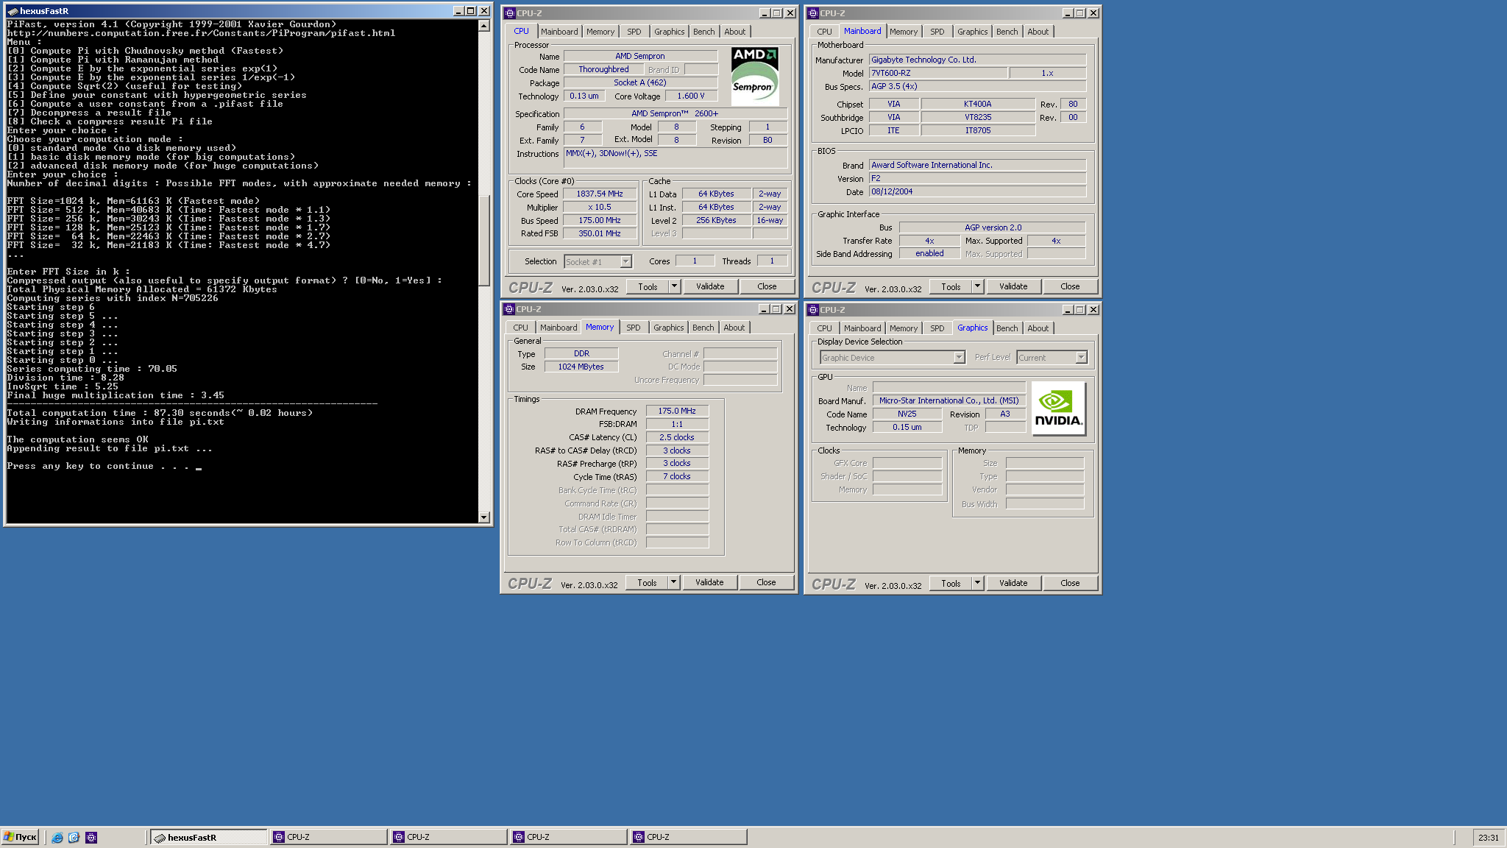Click the Package value Socket A (462)

click(640, 83)
